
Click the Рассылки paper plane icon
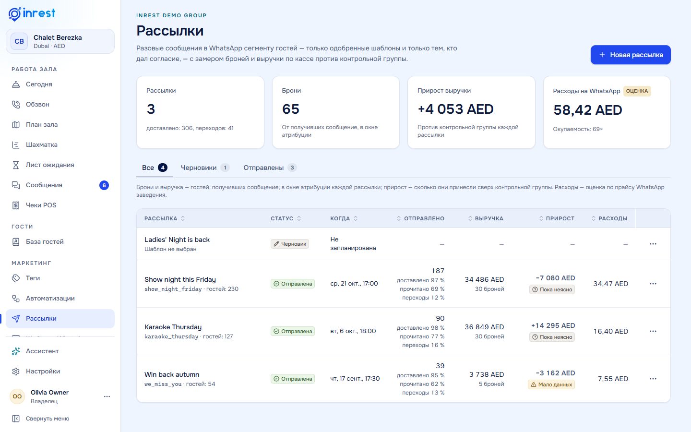pyautogui.click(x=16, y=319)
